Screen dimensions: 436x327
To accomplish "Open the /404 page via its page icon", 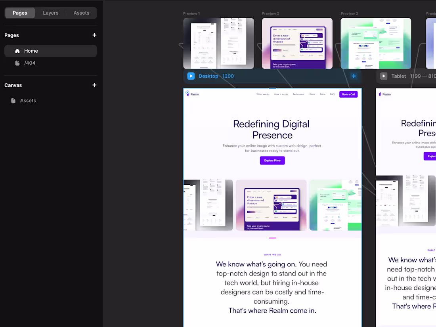I will (17, 63).
